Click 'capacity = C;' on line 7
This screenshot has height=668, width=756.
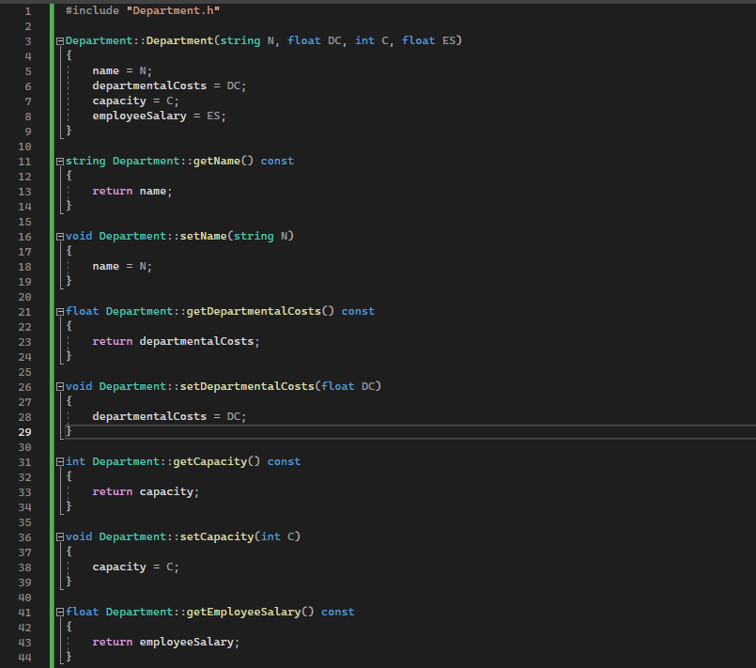(x=135, y=101)
